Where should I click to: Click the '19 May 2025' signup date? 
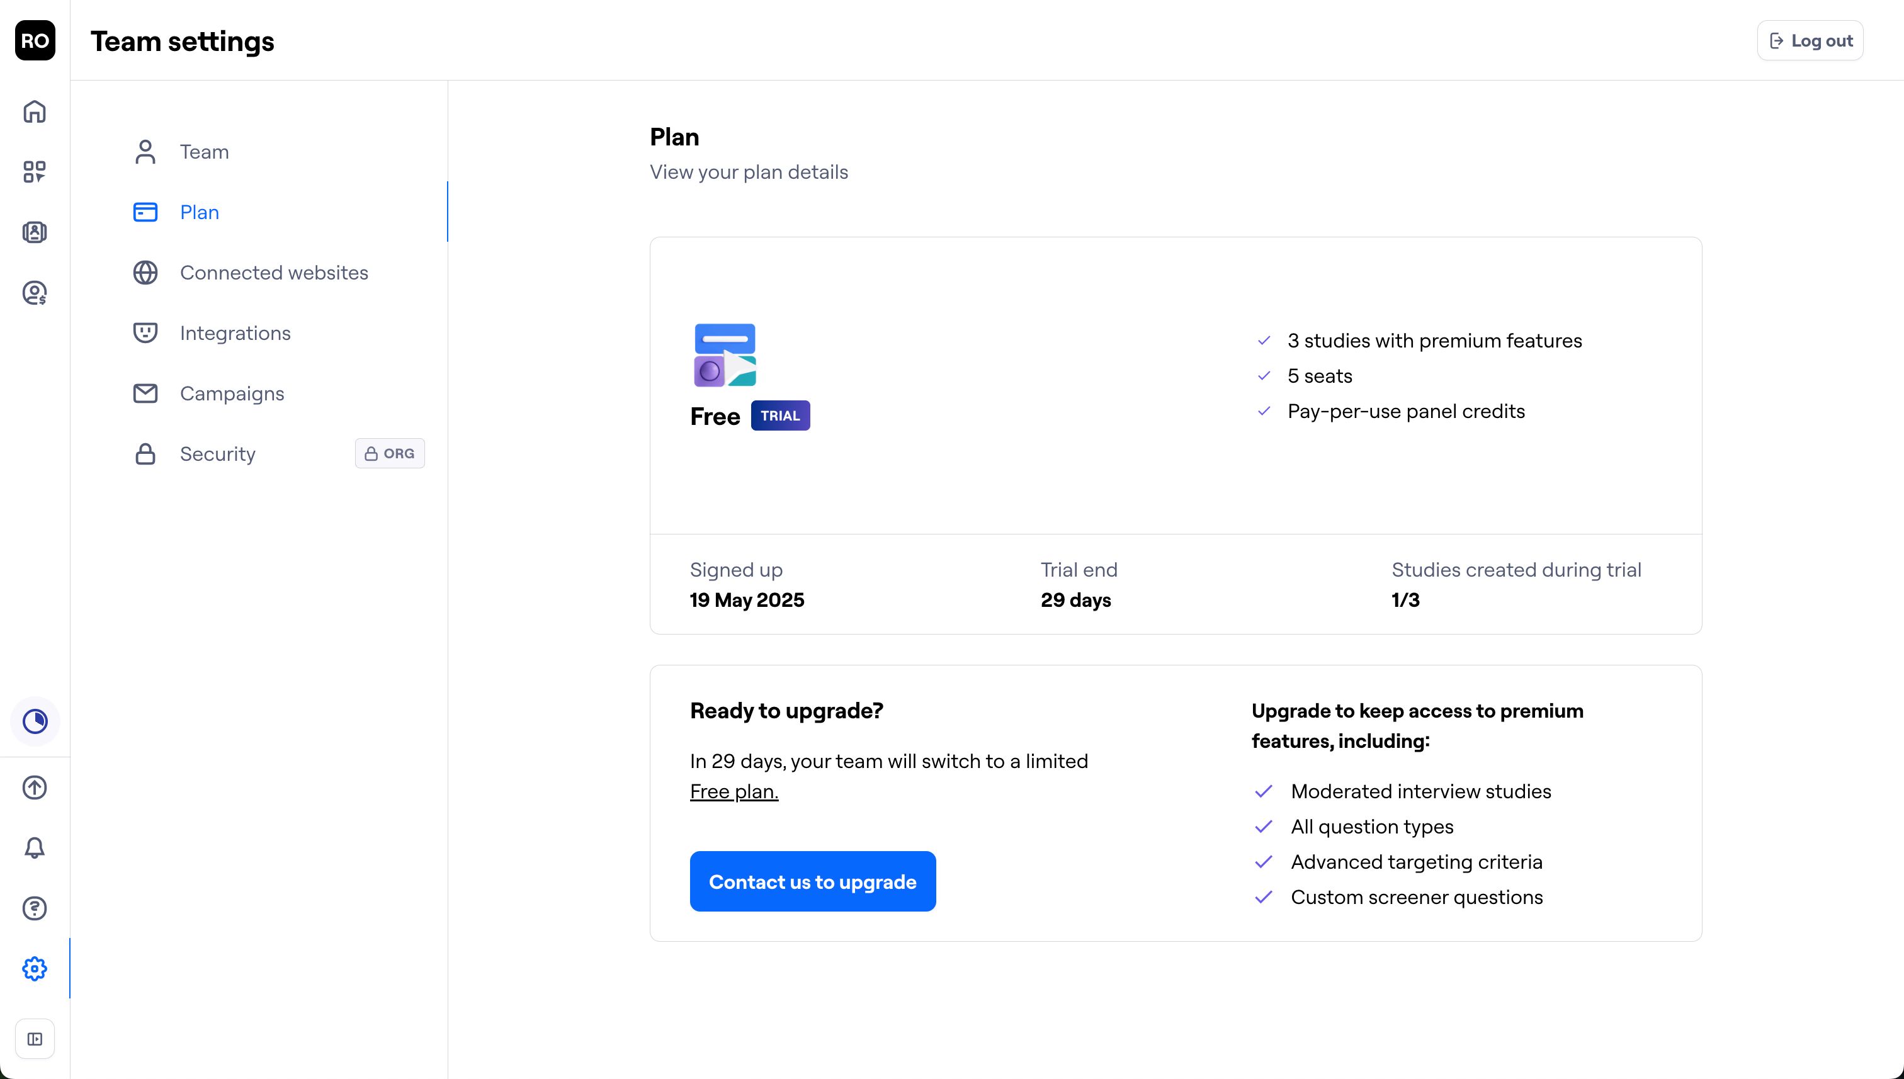(x=746, y=601)
